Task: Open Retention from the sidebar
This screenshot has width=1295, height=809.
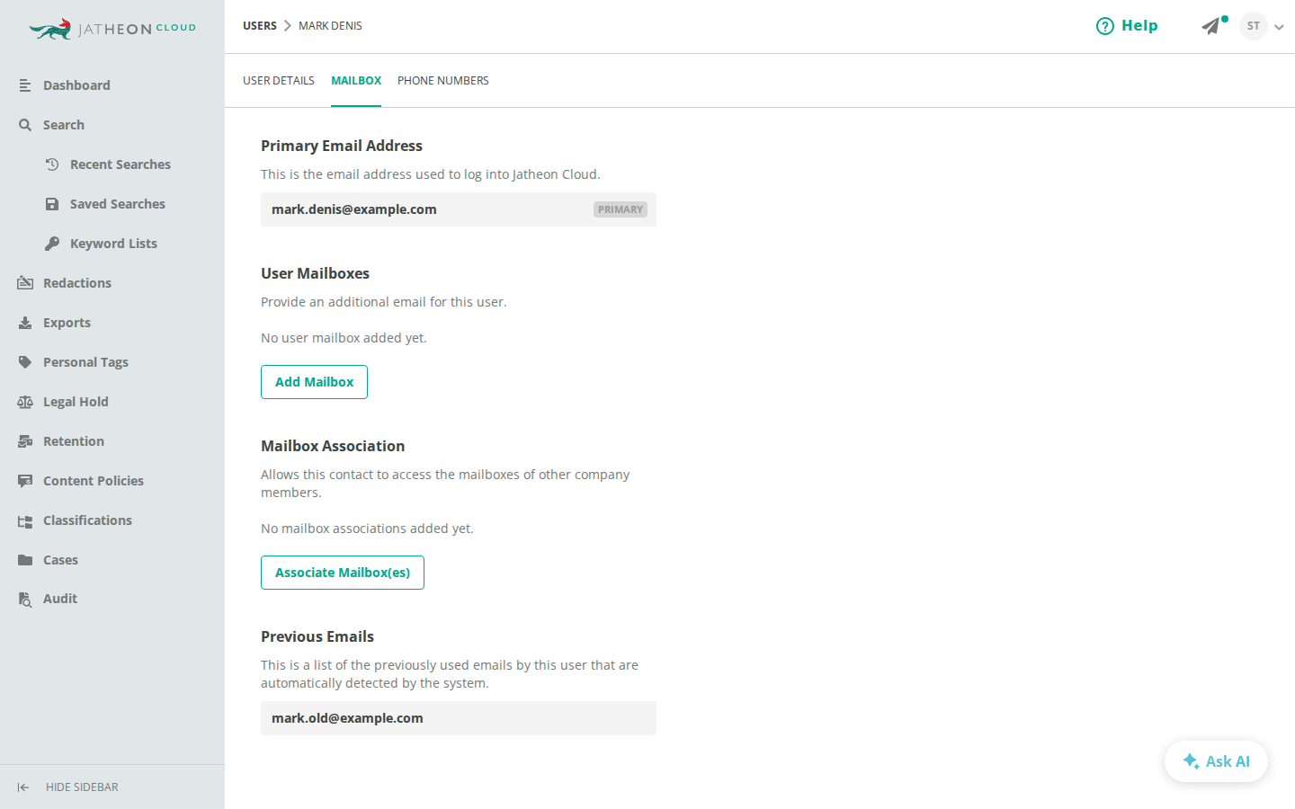Action: (74, 441)
